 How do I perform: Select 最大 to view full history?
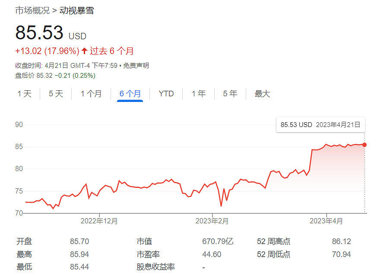(262, 93)
